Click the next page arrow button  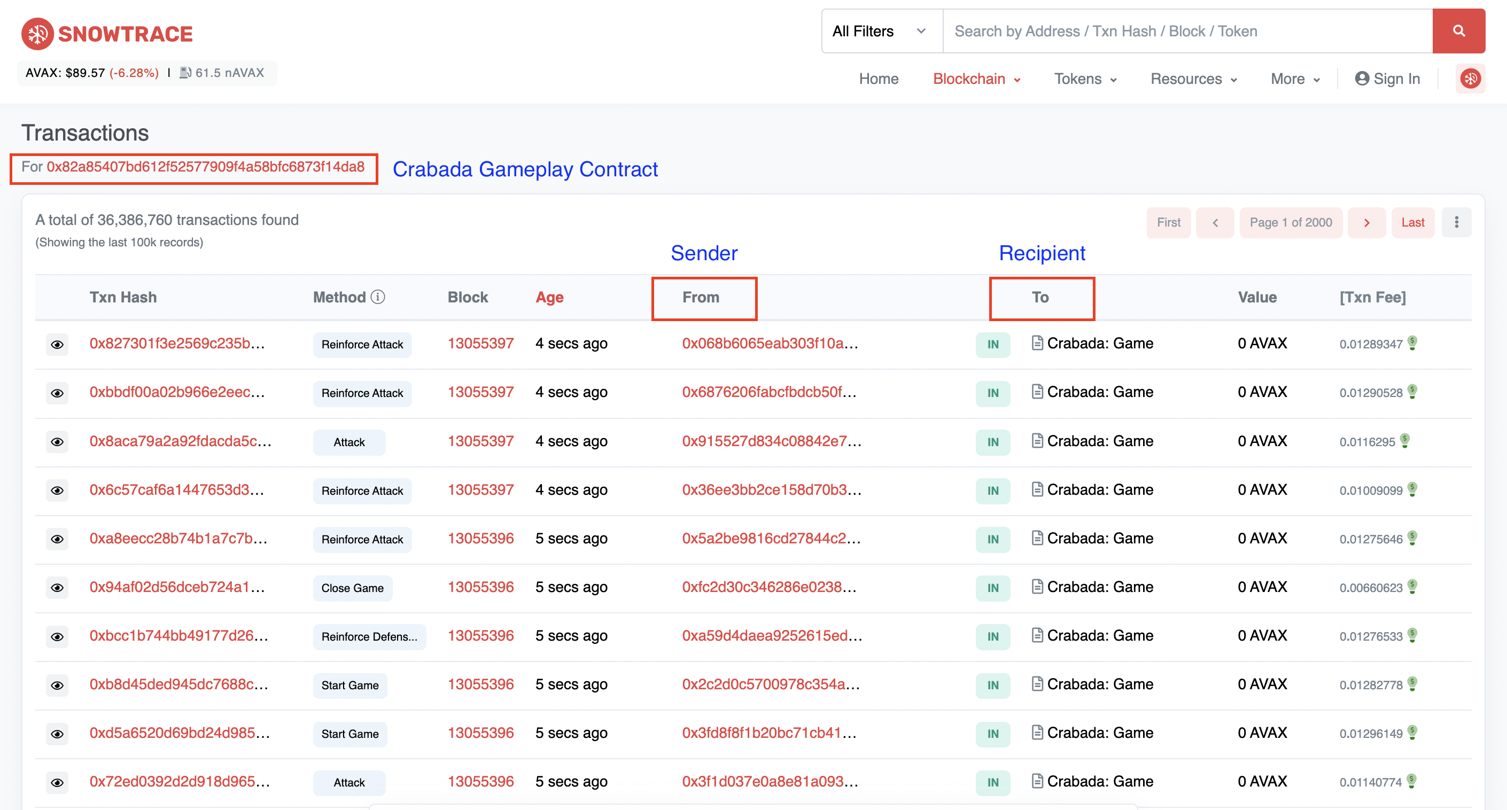pos(1366,222)
